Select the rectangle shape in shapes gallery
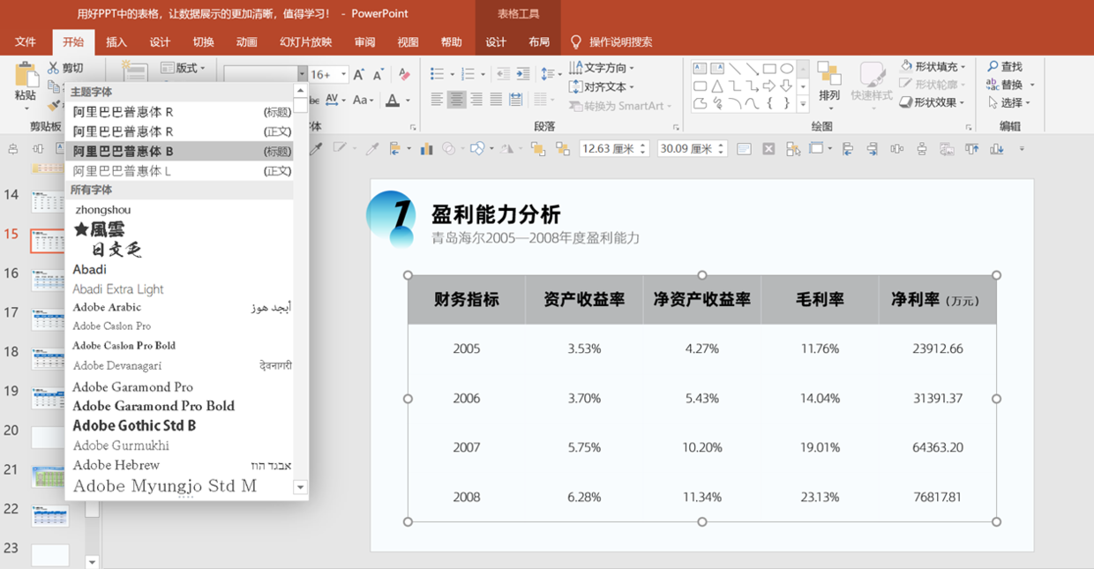 click(769, 68)
